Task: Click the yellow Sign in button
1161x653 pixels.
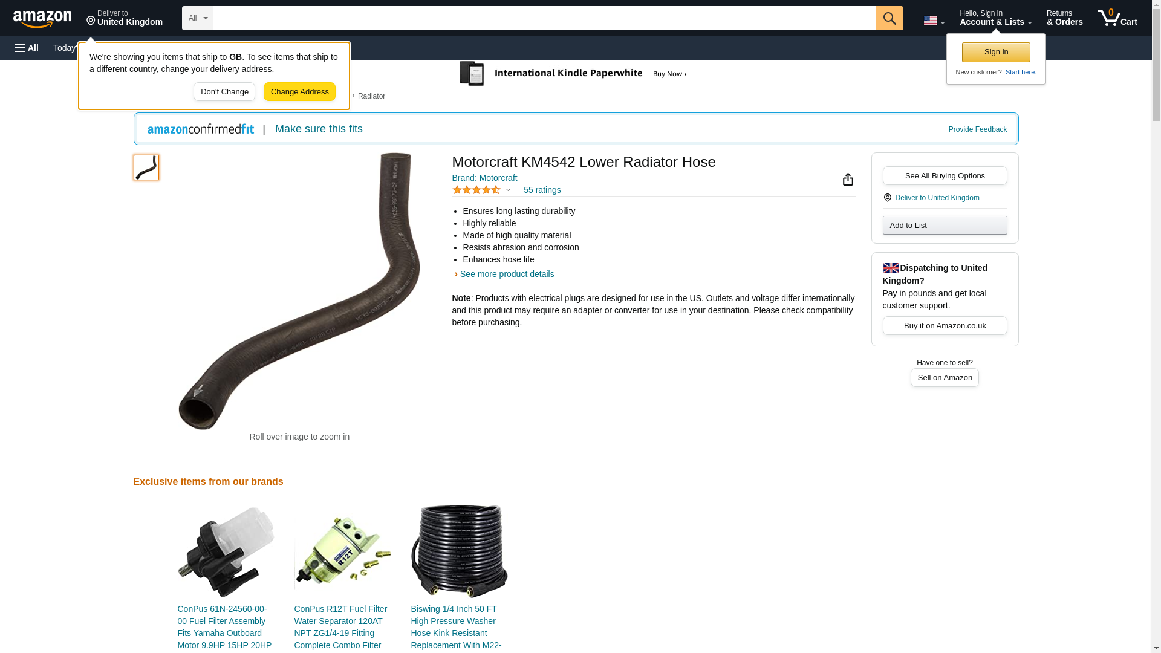Action: tap(996, 52)
